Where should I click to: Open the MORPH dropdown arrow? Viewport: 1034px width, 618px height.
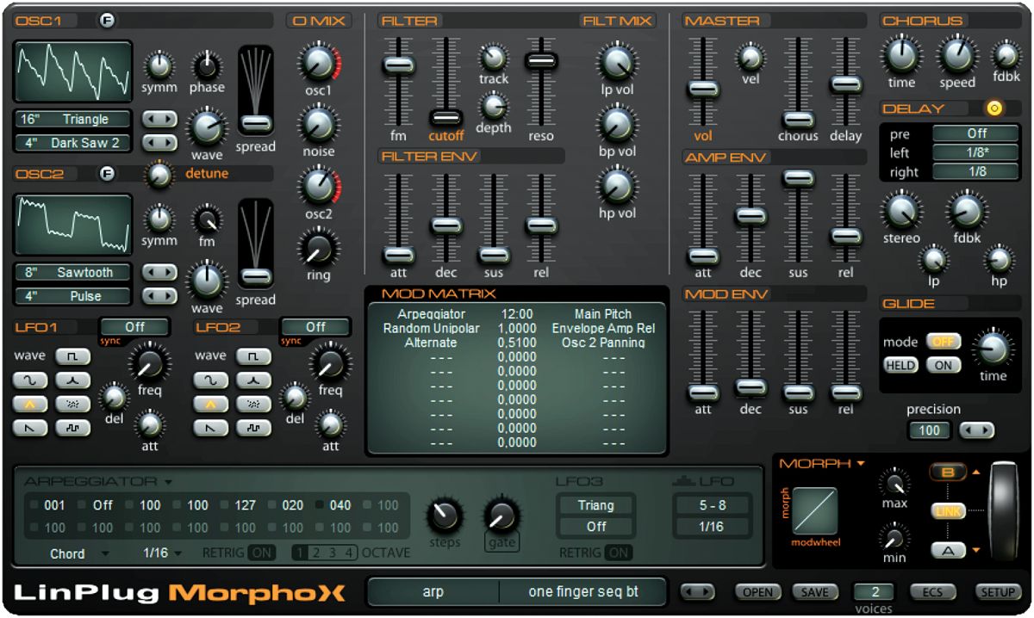(861, 464)
